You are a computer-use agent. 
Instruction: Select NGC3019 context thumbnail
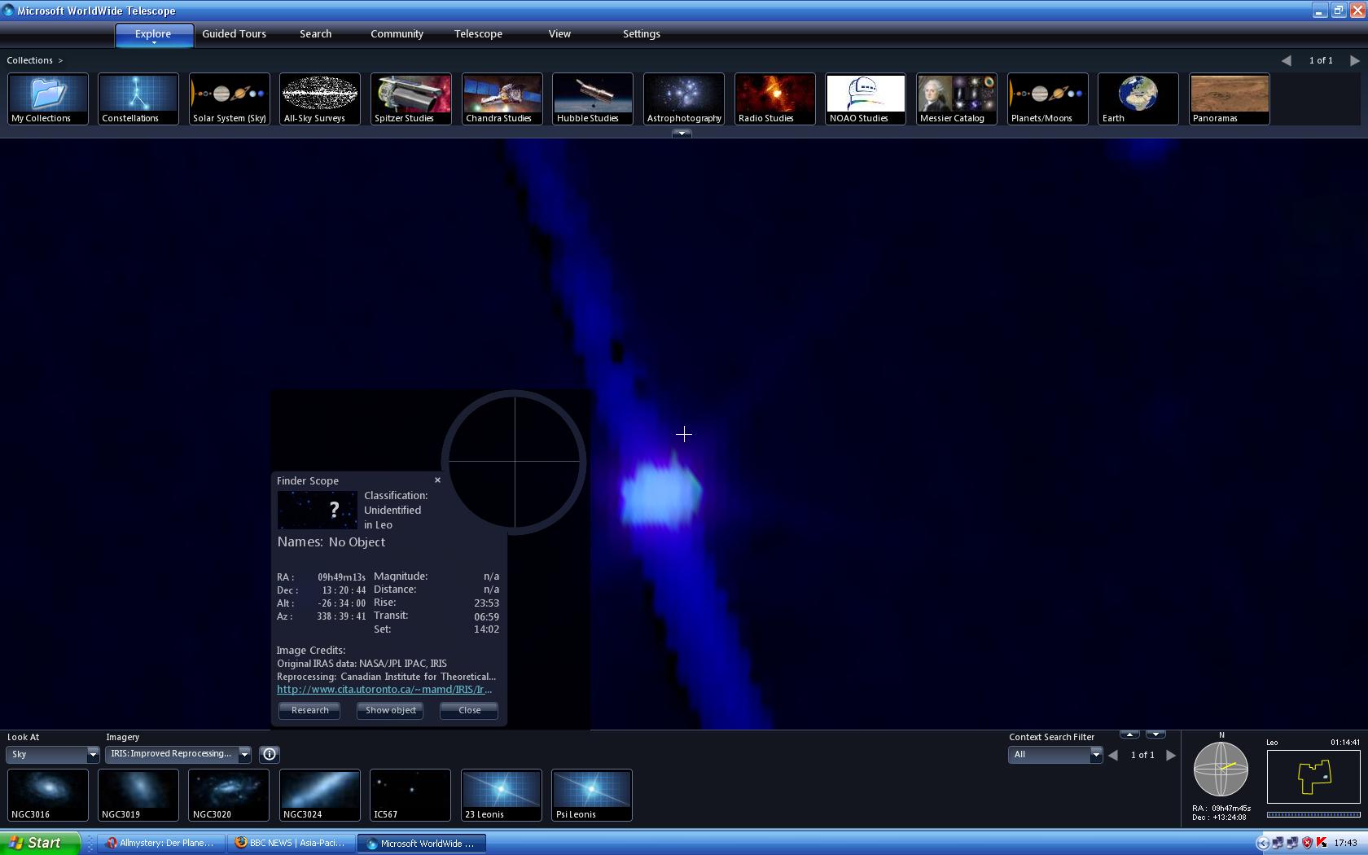(138, 795)
